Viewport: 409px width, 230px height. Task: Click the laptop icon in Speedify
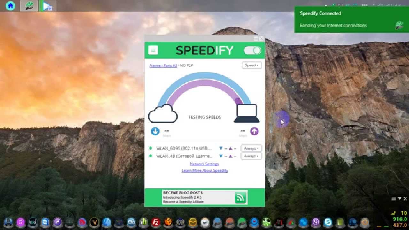[x=247, y=113]
